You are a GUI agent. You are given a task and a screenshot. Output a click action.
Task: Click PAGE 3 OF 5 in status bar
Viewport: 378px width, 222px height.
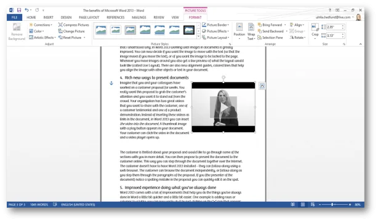pos(17,205)
